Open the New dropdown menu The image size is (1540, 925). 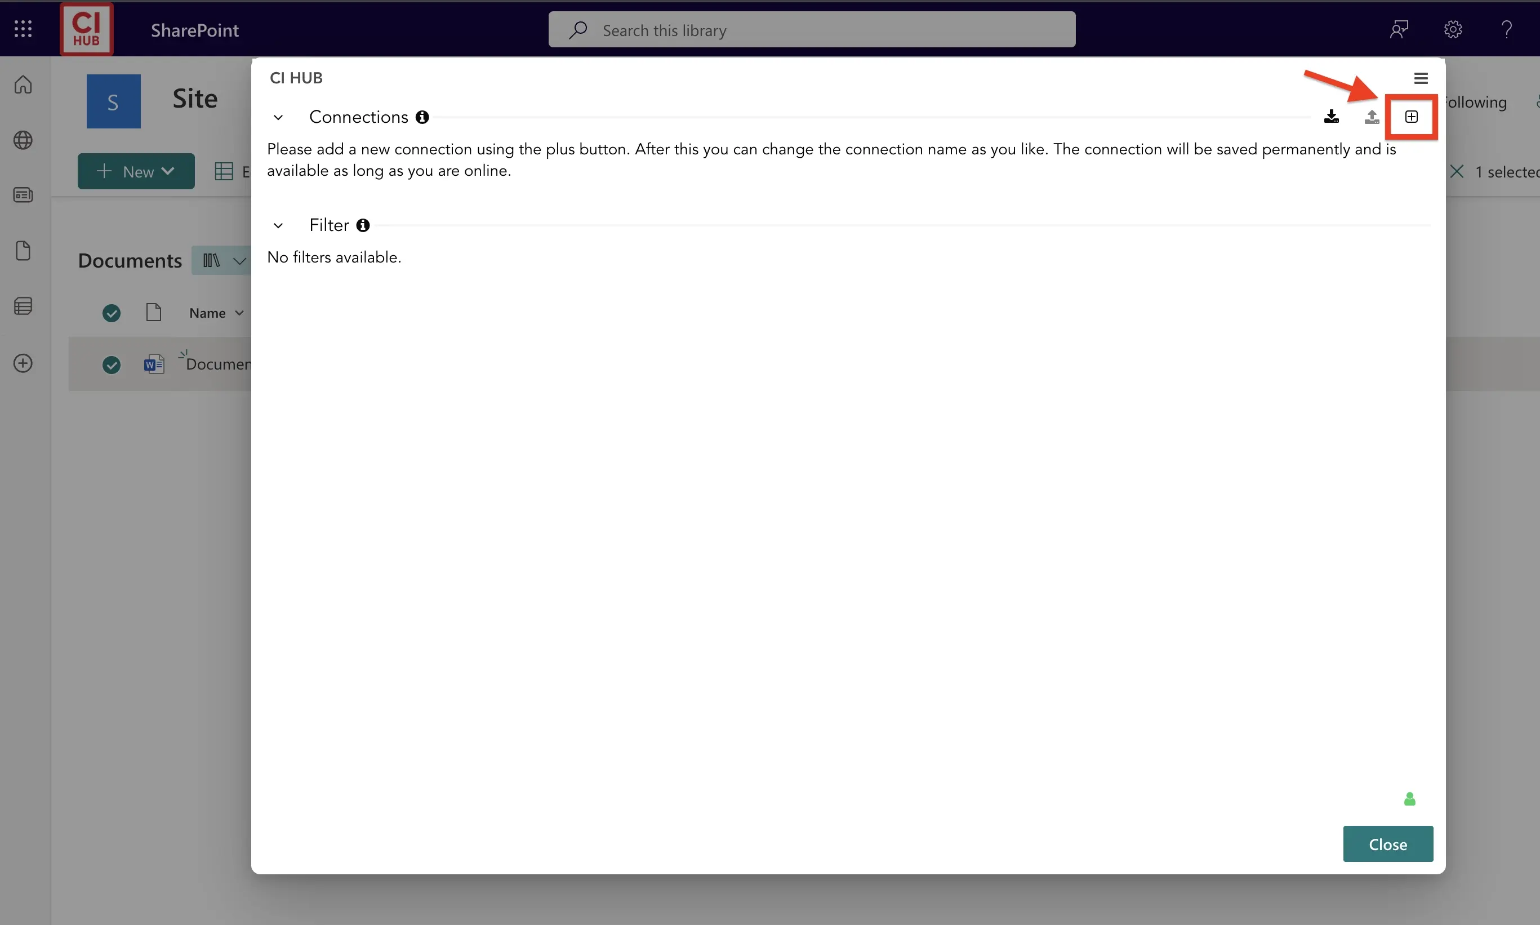[136, 171]
